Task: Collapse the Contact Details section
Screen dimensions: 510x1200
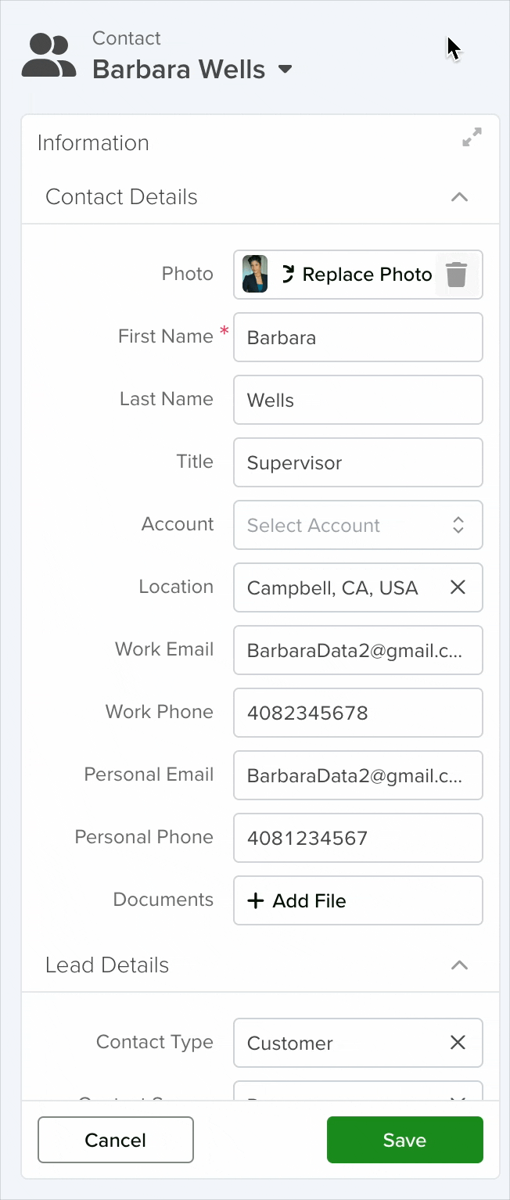Action: [460, 197]
